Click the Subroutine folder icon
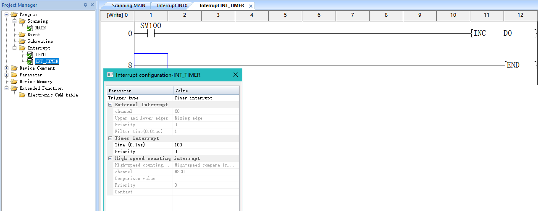 [22, 41]
